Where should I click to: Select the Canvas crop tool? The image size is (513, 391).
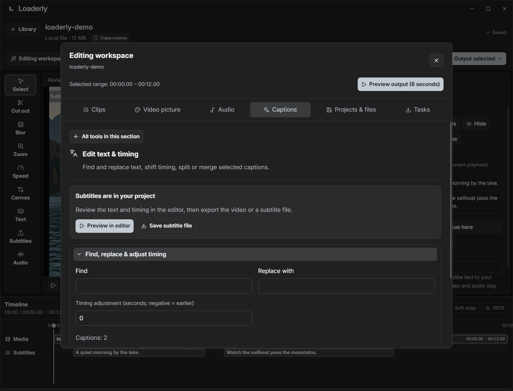[x=20, y=193]
